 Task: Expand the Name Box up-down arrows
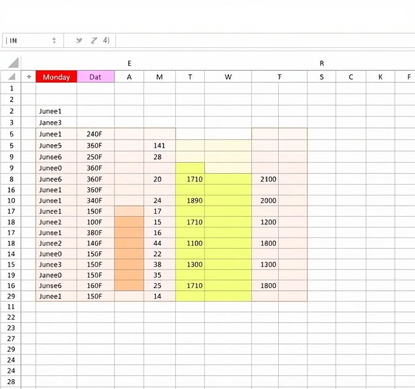point(54,41)
